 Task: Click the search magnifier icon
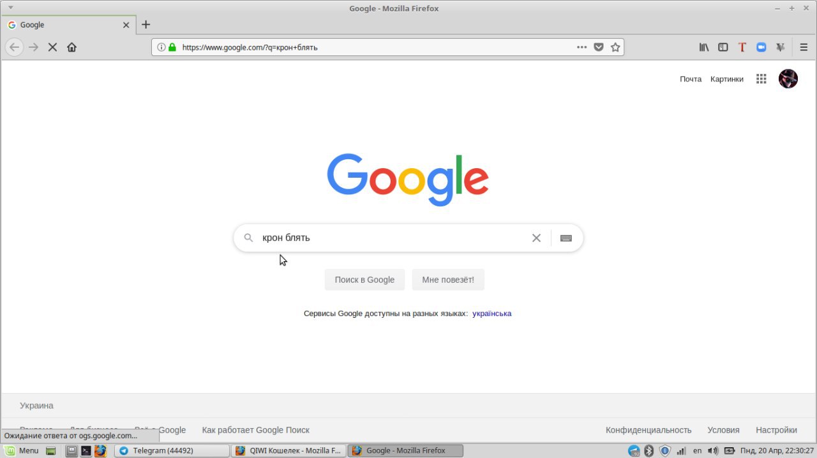tap(249, 238)
